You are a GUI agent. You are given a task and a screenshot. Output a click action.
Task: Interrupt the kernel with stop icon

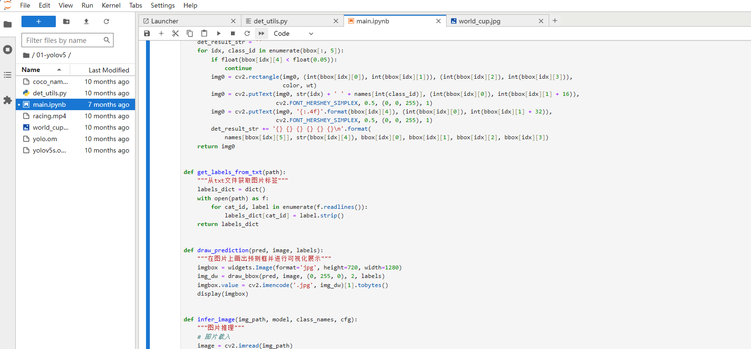point(233,33)
